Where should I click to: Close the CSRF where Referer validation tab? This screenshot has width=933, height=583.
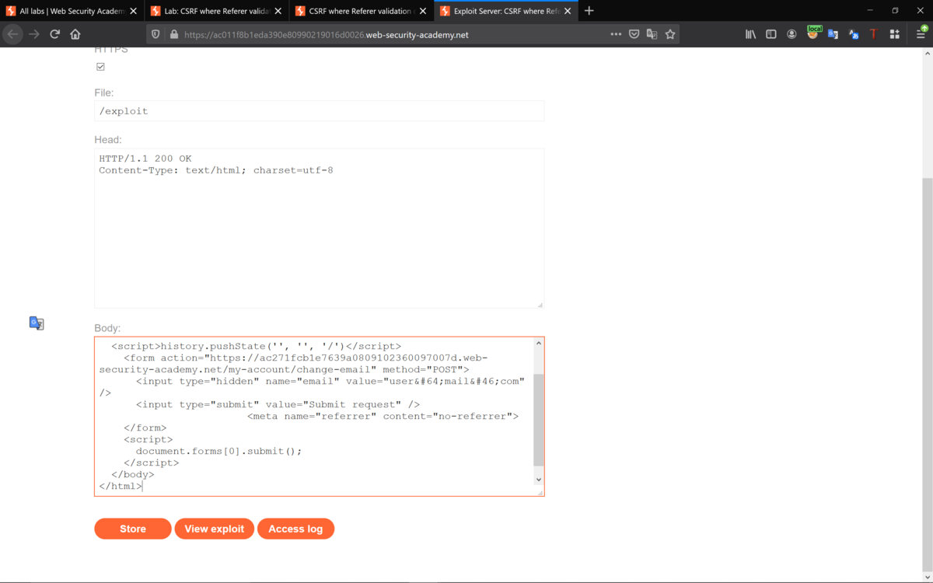tap(423, 12)
